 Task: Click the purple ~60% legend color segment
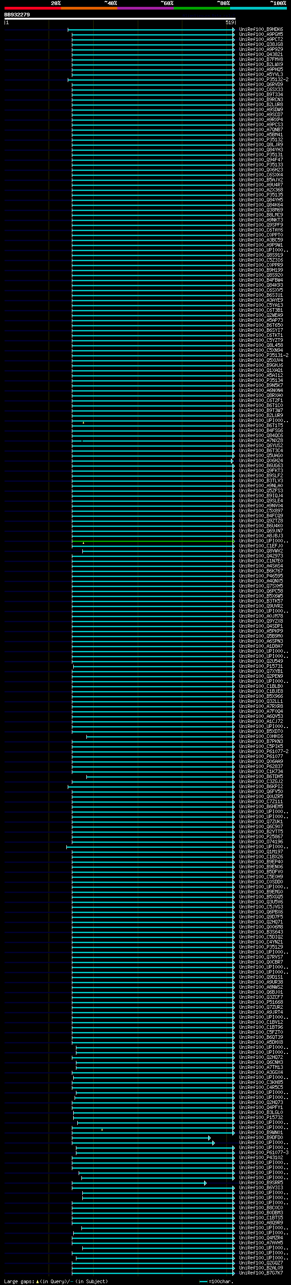[146, 8]
